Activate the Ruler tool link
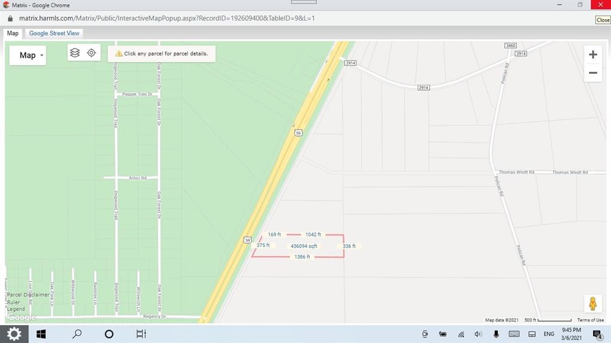Screen dimensions: 611x343 [x=14, y=302]
